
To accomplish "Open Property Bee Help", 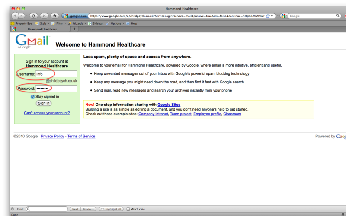I will pos(131,23).
